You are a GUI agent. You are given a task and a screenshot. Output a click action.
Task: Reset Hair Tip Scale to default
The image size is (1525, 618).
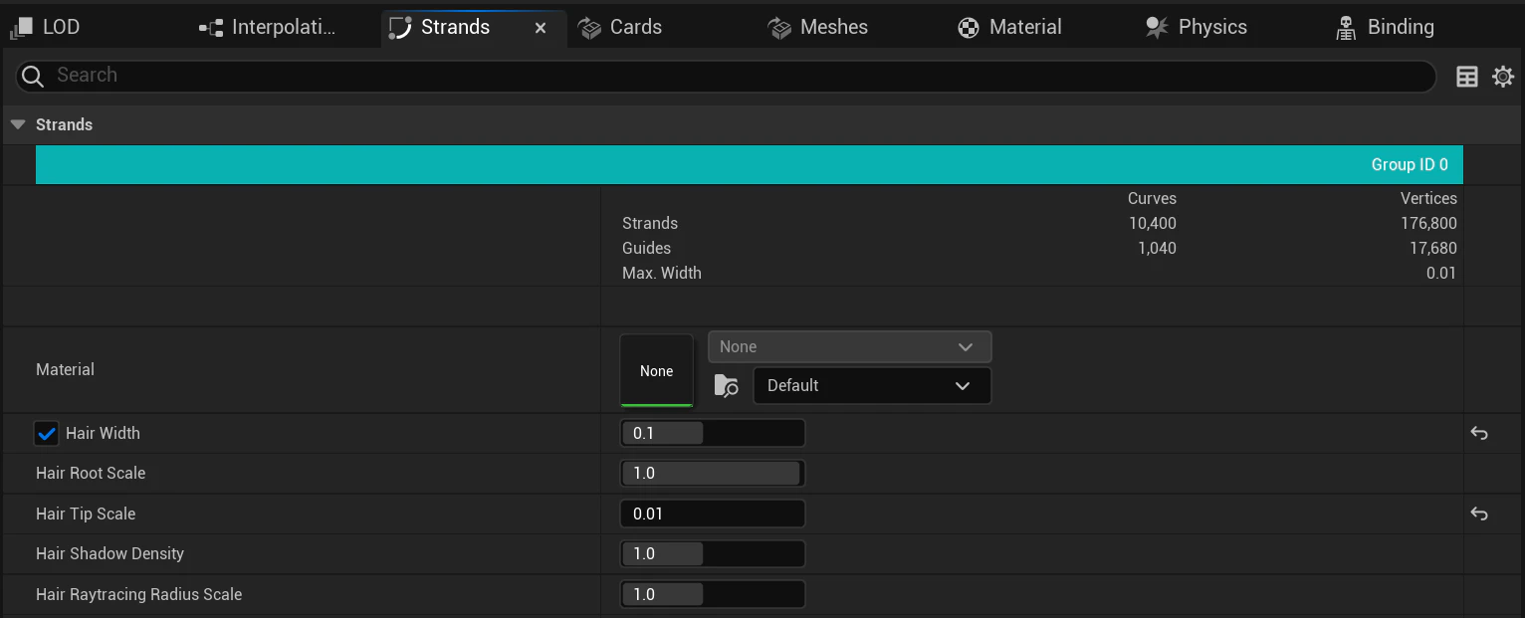tap(1479, 515)
